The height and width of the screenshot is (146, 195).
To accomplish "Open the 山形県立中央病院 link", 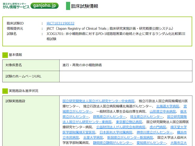I will tap(163, 112).
